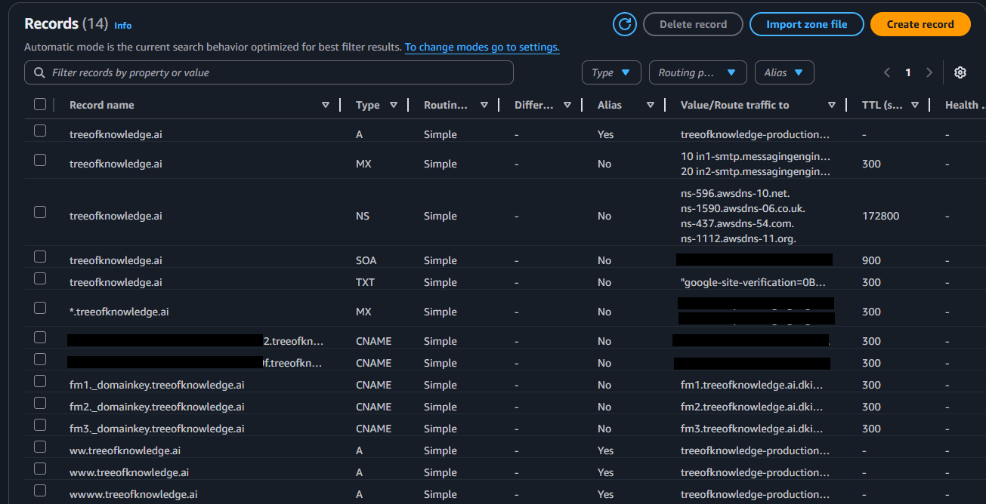The image size is (986, 504).
Task: Click the refresh records icon
Action: click(625, 24)
